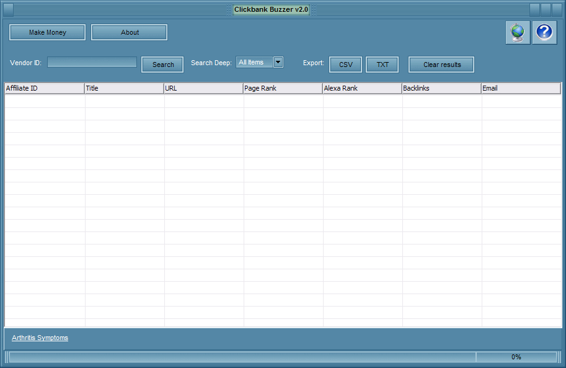Sort by the Backlinks column header
The height and width of the screenshot is (368, 566).
click(x=442, y=88)
